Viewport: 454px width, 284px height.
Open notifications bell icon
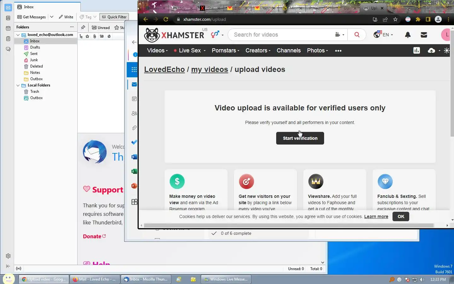(408, 35)
